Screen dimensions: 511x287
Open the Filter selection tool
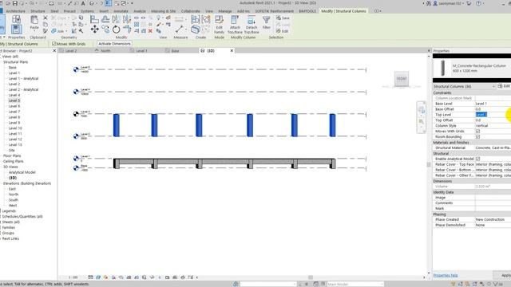[x=266, y=23]
